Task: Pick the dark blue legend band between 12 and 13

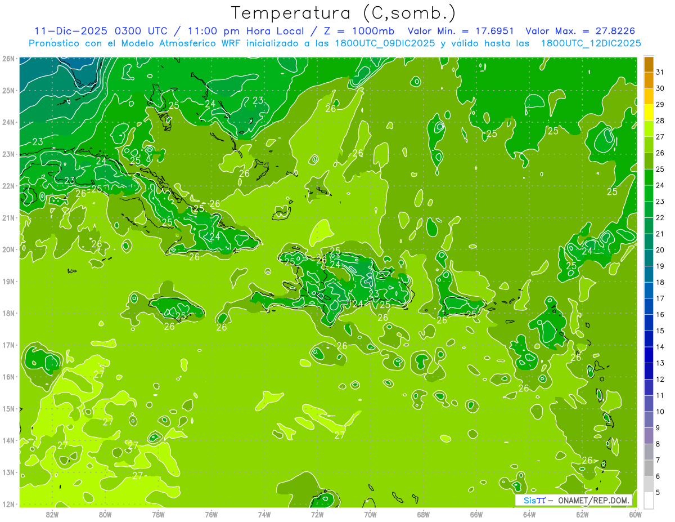Action: (649, 371)
